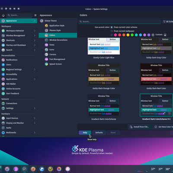Click the Shortcuts icon

pyautogui.click(x=3, y=40)
